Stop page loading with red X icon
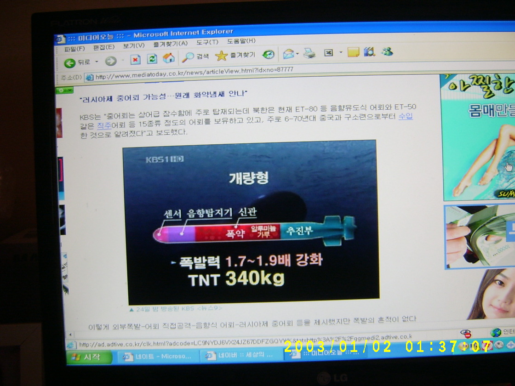The height and width of the screenshot is (386, 515). click(x=135, y=60)
